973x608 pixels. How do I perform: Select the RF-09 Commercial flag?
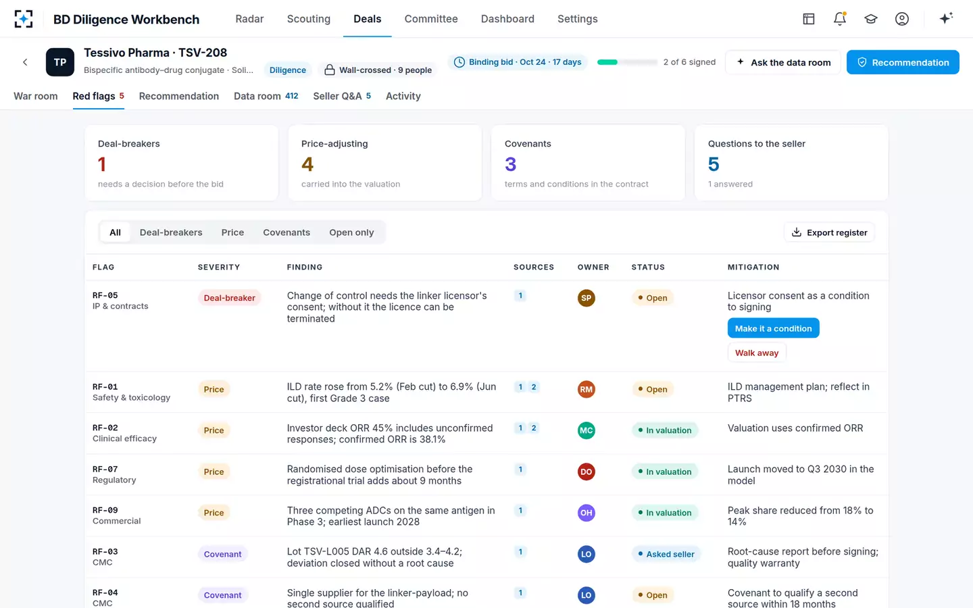pyautogui.click(x=117, y=515)
